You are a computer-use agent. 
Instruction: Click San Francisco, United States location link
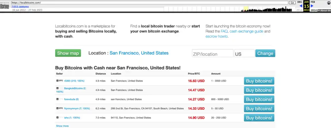(x=139, y=53)
